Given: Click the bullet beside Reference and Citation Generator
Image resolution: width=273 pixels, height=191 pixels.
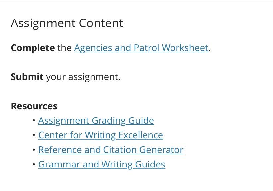Looking at the screenshot, I should pyautogui.click(x=34, y=150).
